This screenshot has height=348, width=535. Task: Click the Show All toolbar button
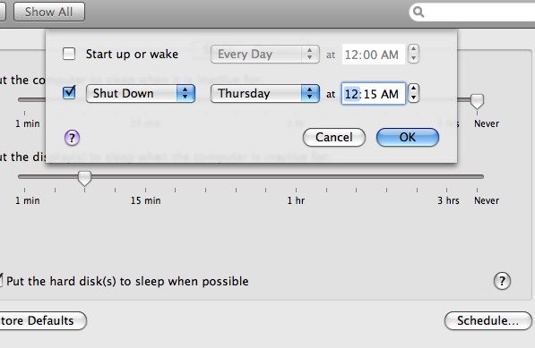(49, 12)
